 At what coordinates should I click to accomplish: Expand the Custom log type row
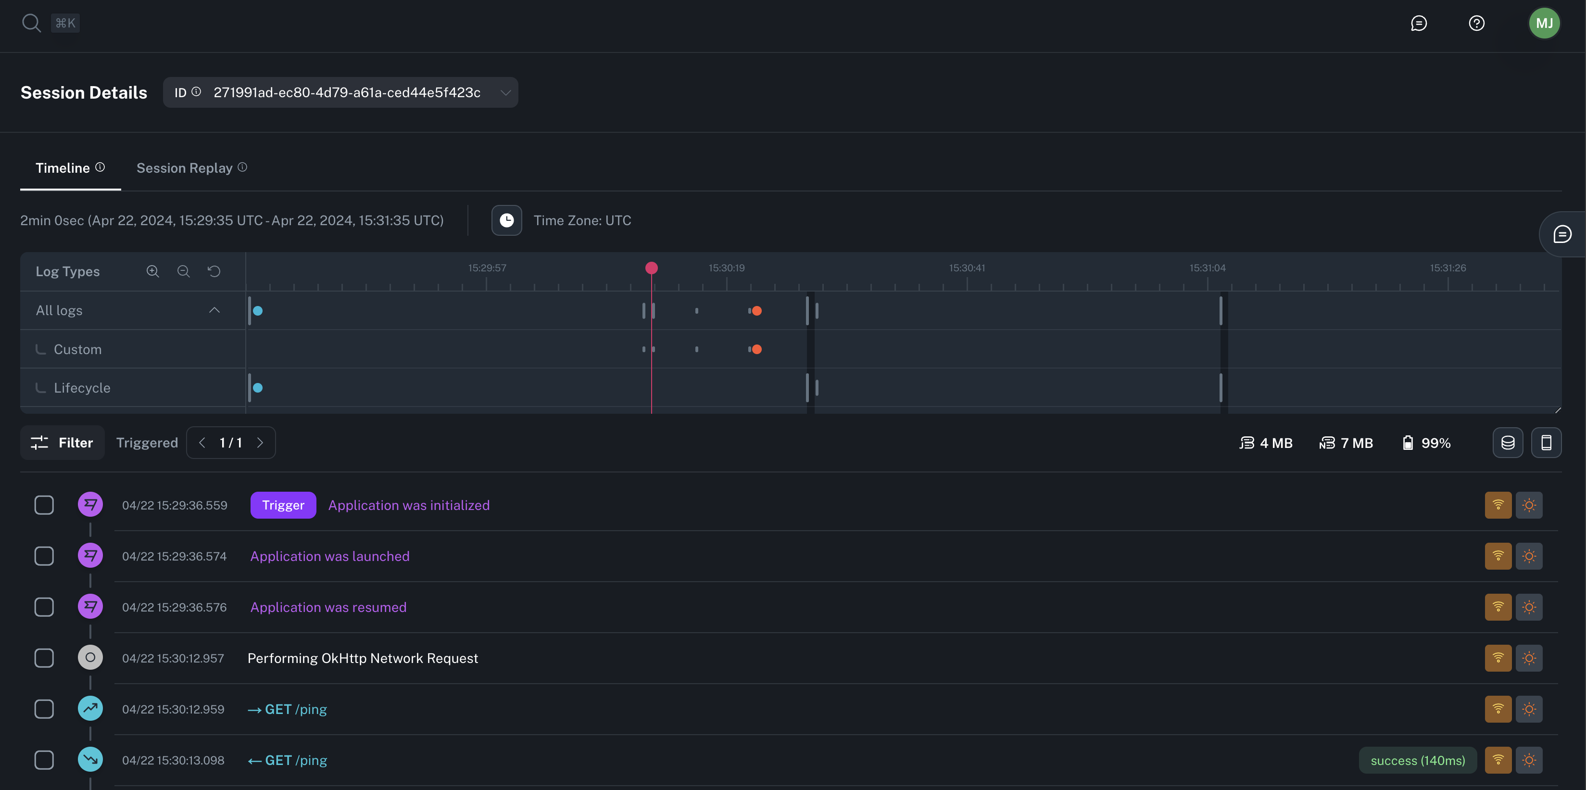point(77,348)
